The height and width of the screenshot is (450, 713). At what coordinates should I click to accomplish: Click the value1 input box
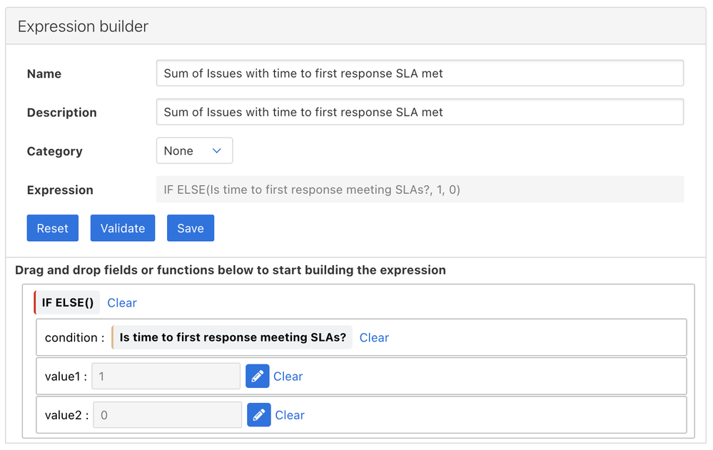click(x=166, y=377)
